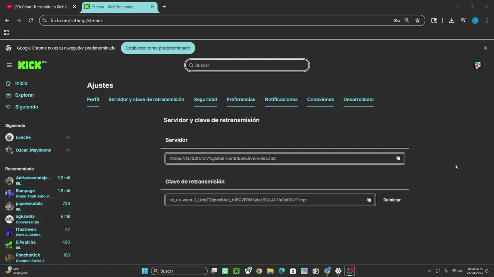
Task: Open File Explorer from the taskbar
Action: [x=270, y=271]
